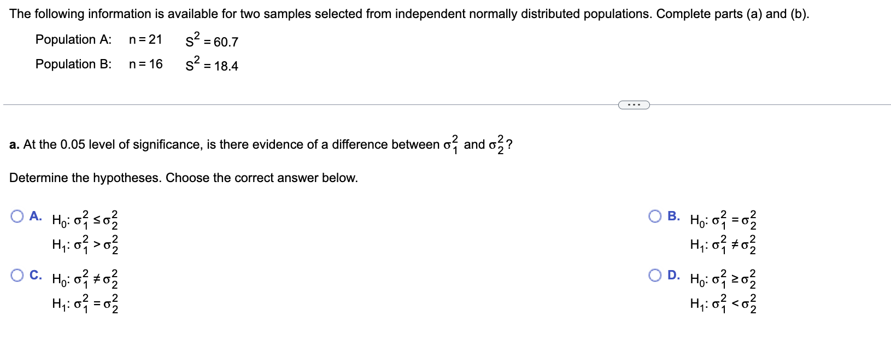Pick the null hypothesis with greater-or-equal sign

(724, 279)
